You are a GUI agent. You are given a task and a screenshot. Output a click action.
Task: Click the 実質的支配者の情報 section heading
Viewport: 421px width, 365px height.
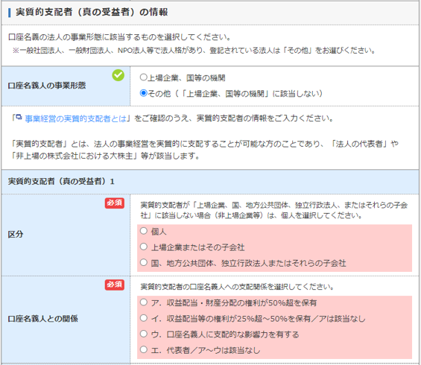(92, 13)
